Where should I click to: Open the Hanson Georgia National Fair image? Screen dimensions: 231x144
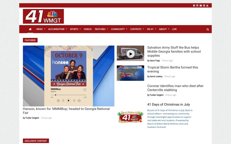pyautogui.click(x=69, y=76)
